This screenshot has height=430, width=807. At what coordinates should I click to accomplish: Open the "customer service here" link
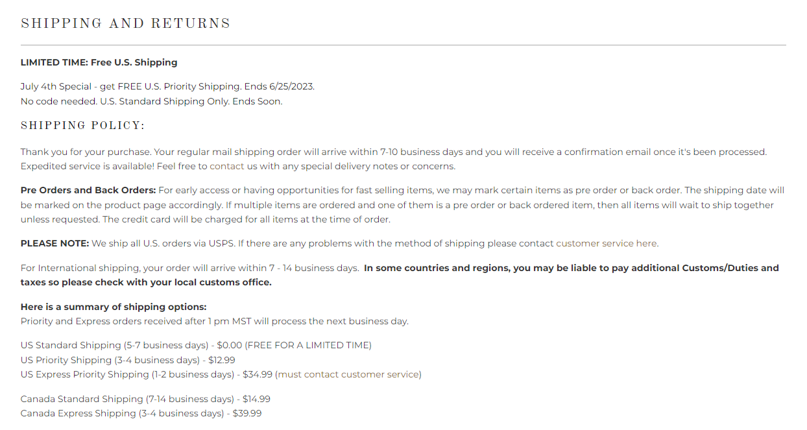(x=607, y=243)
